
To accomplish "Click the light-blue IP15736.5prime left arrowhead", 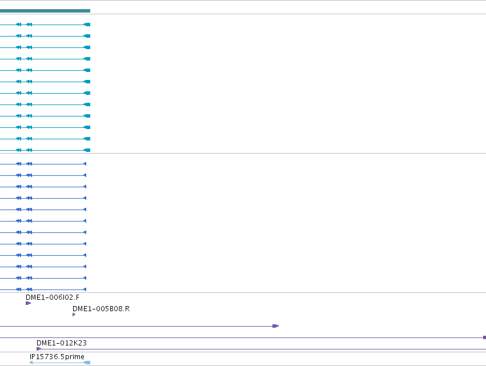I will [x=31, y=363].
